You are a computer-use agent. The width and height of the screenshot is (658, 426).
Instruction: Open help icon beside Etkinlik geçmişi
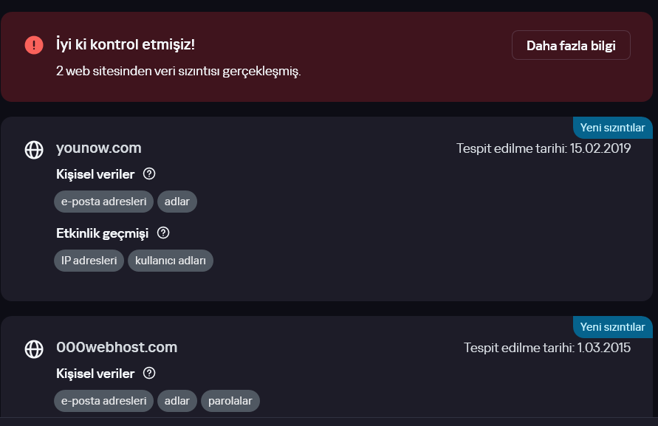click(x=163, y=233)
